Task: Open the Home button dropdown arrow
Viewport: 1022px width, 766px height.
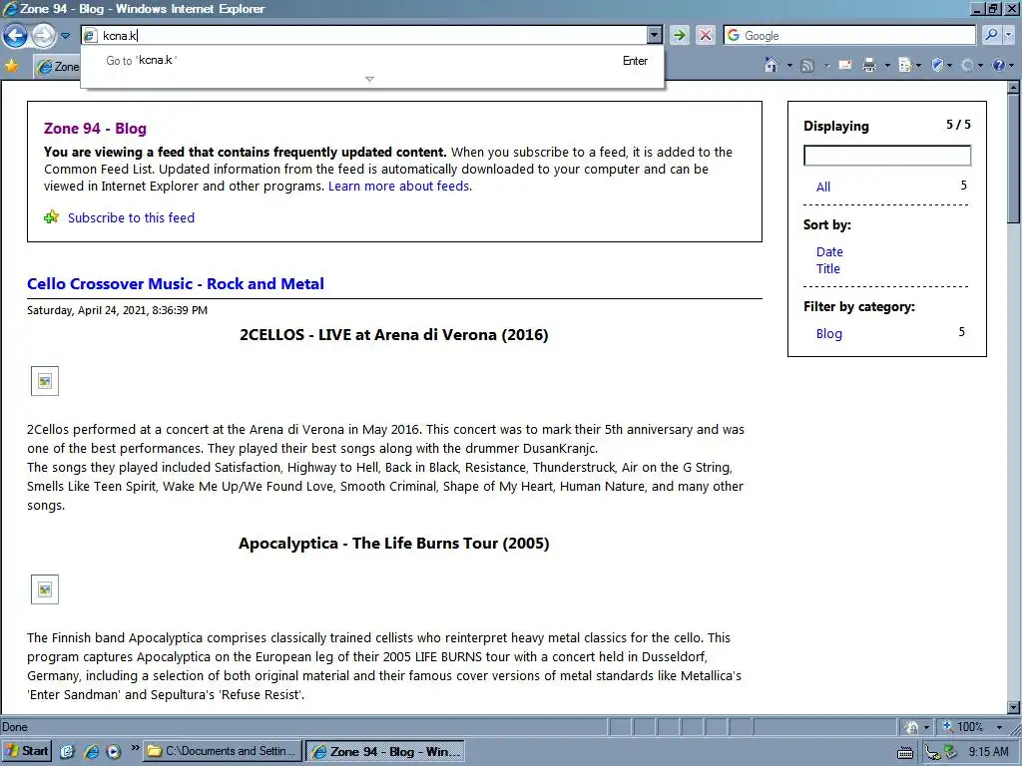Action: 789,65
